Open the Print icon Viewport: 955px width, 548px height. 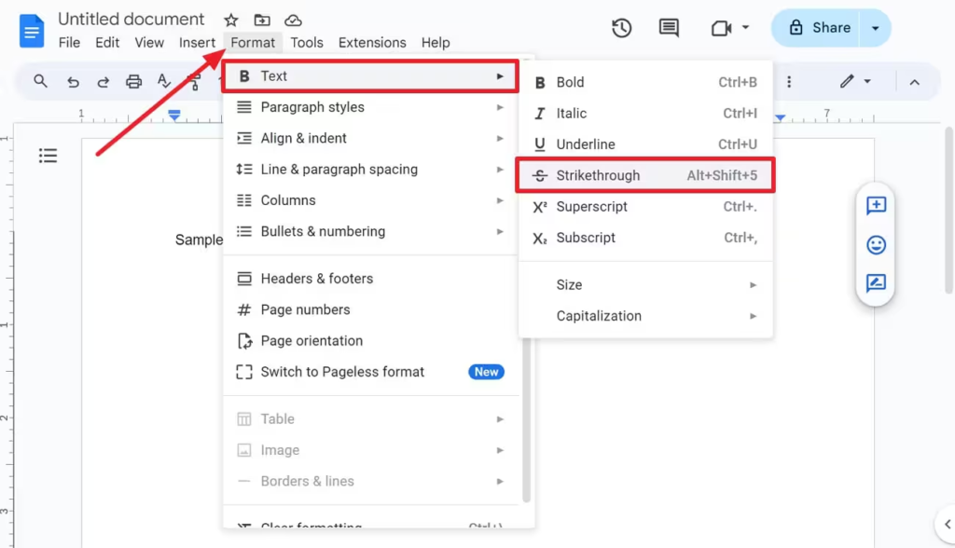pos(133,81)
